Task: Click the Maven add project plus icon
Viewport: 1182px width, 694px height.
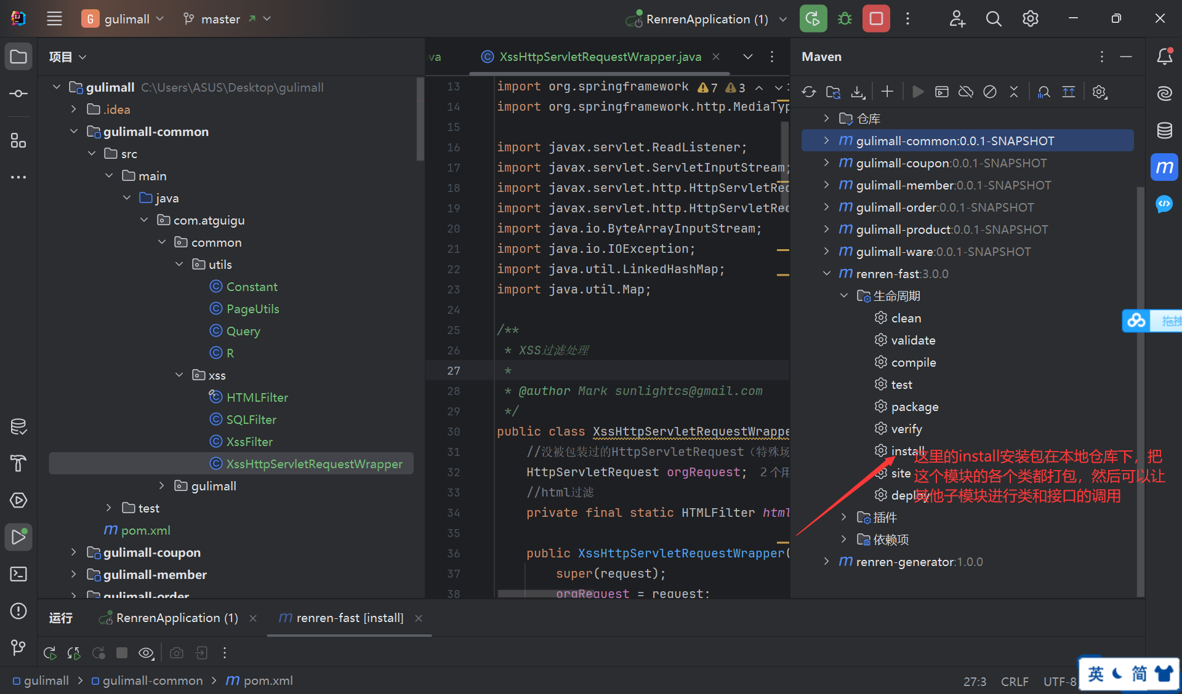Action: tap(887, 92)
